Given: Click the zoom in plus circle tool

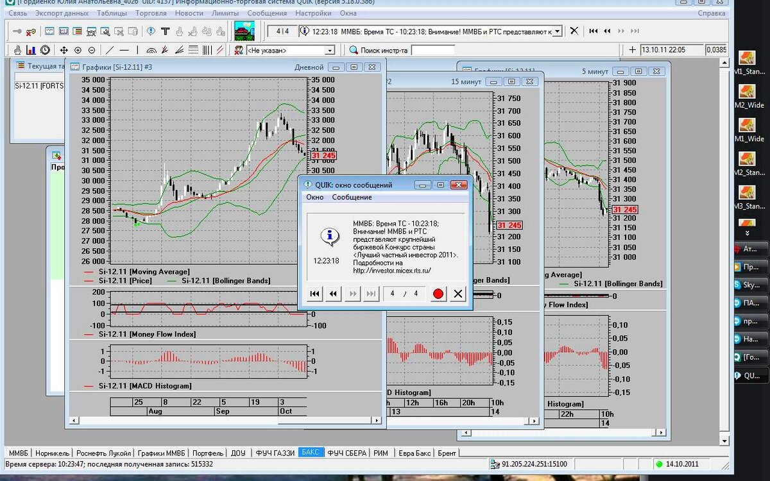Looking at the screenshot, I should pos(78,50).
